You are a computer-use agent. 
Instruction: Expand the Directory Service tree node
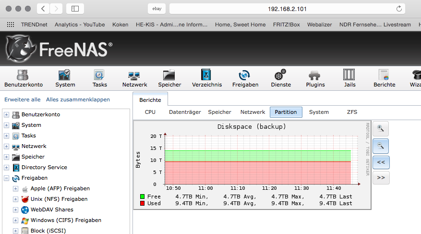[6, 168]
